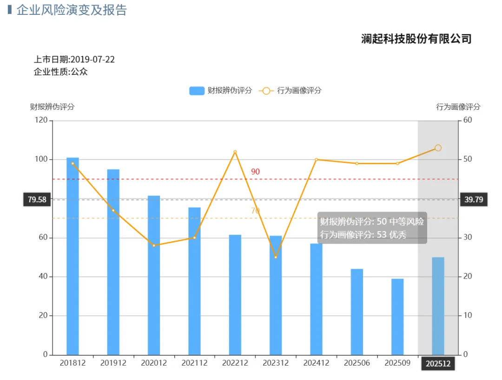Click the 79.58 left axis pointer label
This screenshot has width=502, height=380.
tap(37, 200)
